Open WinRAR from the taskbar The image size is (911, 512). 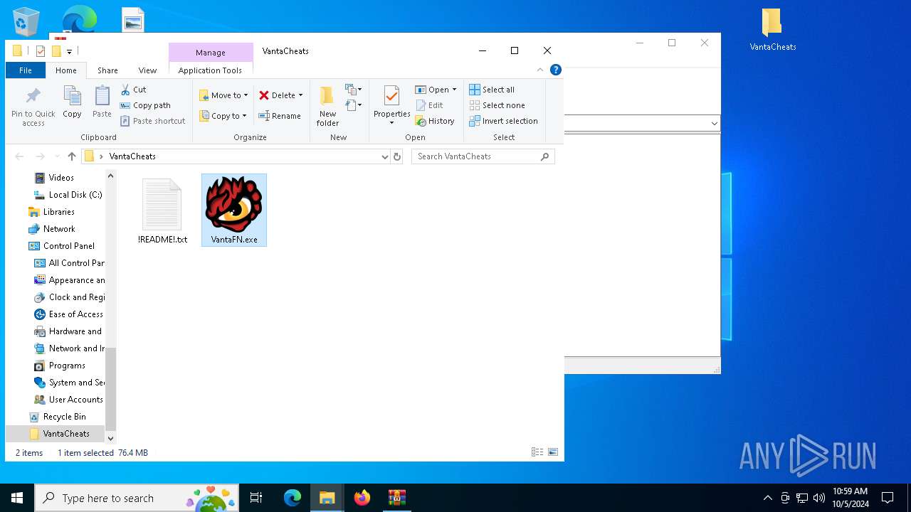click(397, 498)
